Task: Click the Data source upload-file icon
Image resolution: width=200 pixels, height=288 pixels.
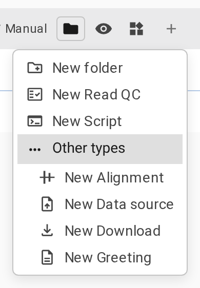Action: click(x=47, y=204)
